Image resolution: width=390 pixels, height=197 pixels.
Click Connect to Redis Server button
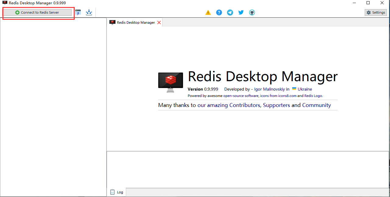(x=37, y=12)
